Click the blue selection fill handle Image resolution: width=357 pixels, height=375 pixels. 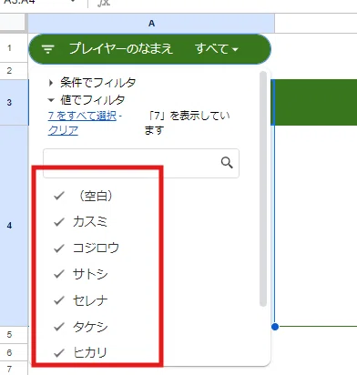point(275,327)
